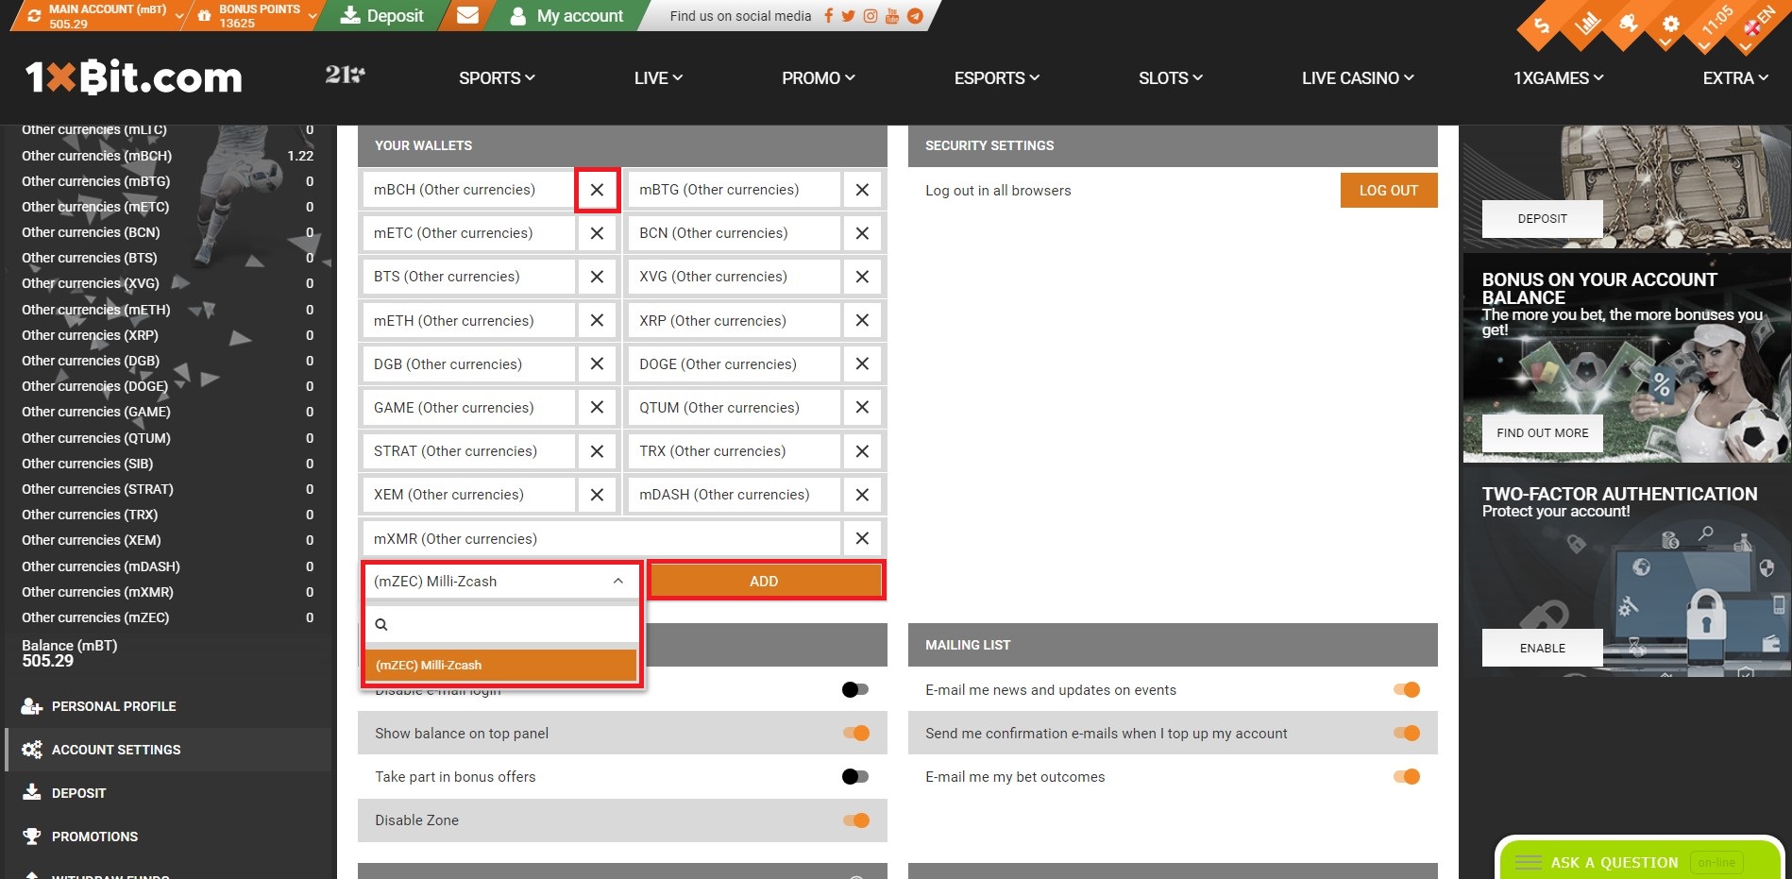
Task: Expand the Bonus Points dropdown
Action: coord(312,16)
